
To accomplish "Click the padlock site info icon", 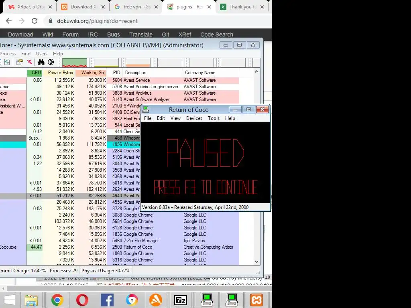I will 51,21.
